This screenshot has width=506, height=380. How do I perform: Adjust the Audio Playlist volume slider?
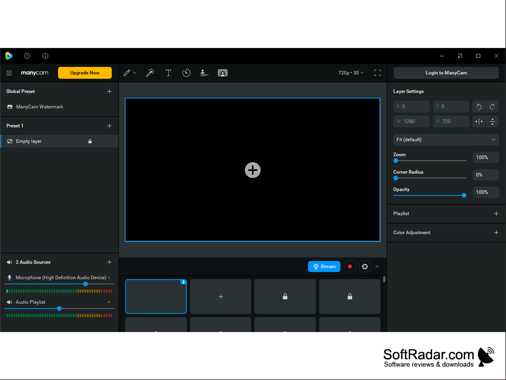click(59, 308)
